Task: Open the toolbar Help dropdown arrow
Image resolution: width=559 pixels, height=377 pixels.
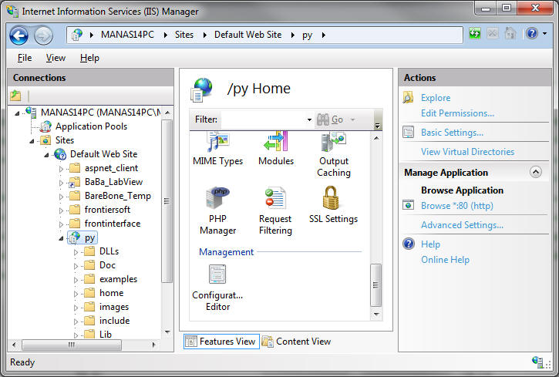Action: click(544, 34)
